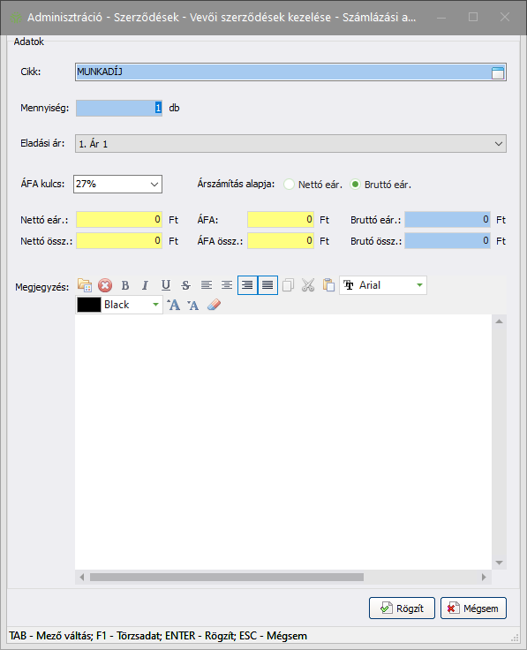The image size is (527, 650).
Task: Click the paste icon in note toolbar
Action: 328,285
